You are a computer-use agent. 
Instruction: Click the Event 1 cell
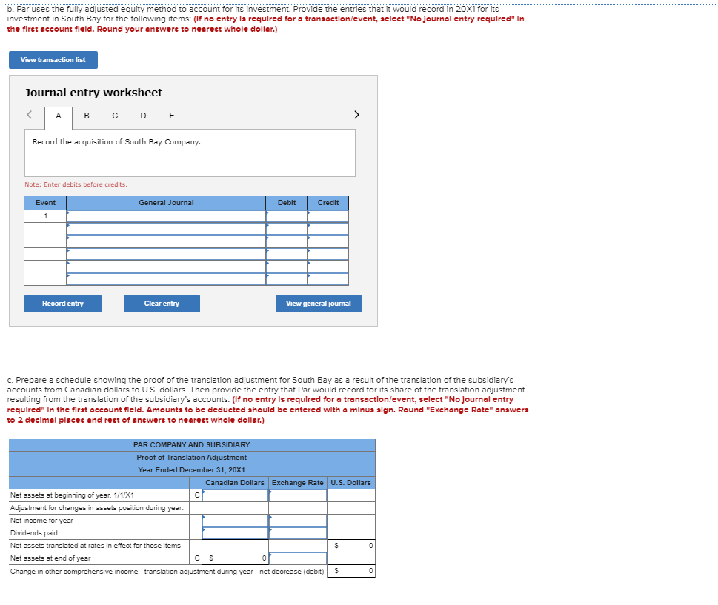[x=45, y=216]
